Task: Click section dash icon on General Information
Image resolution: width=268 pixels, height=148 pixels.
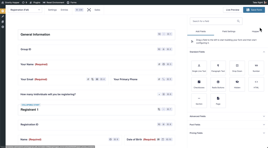Action: 164,34
